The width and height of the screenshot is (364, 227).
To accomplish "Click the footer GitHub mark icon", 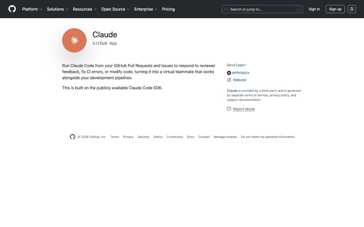I will [72, 137].
